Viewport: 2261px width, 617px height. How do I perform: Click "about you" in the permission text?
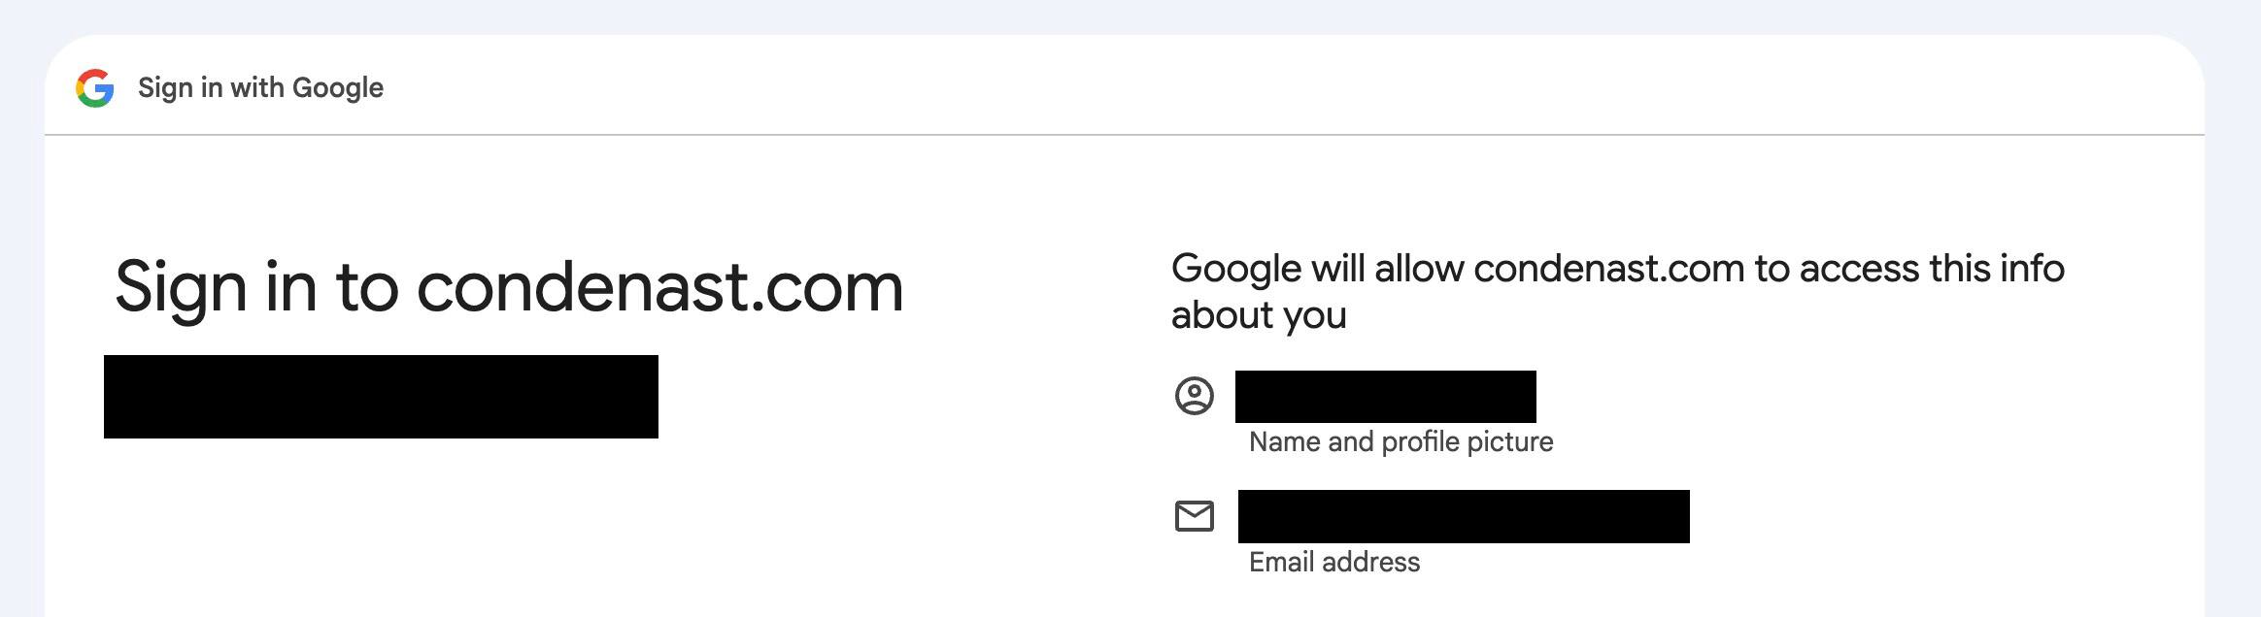pos(1259,315)
